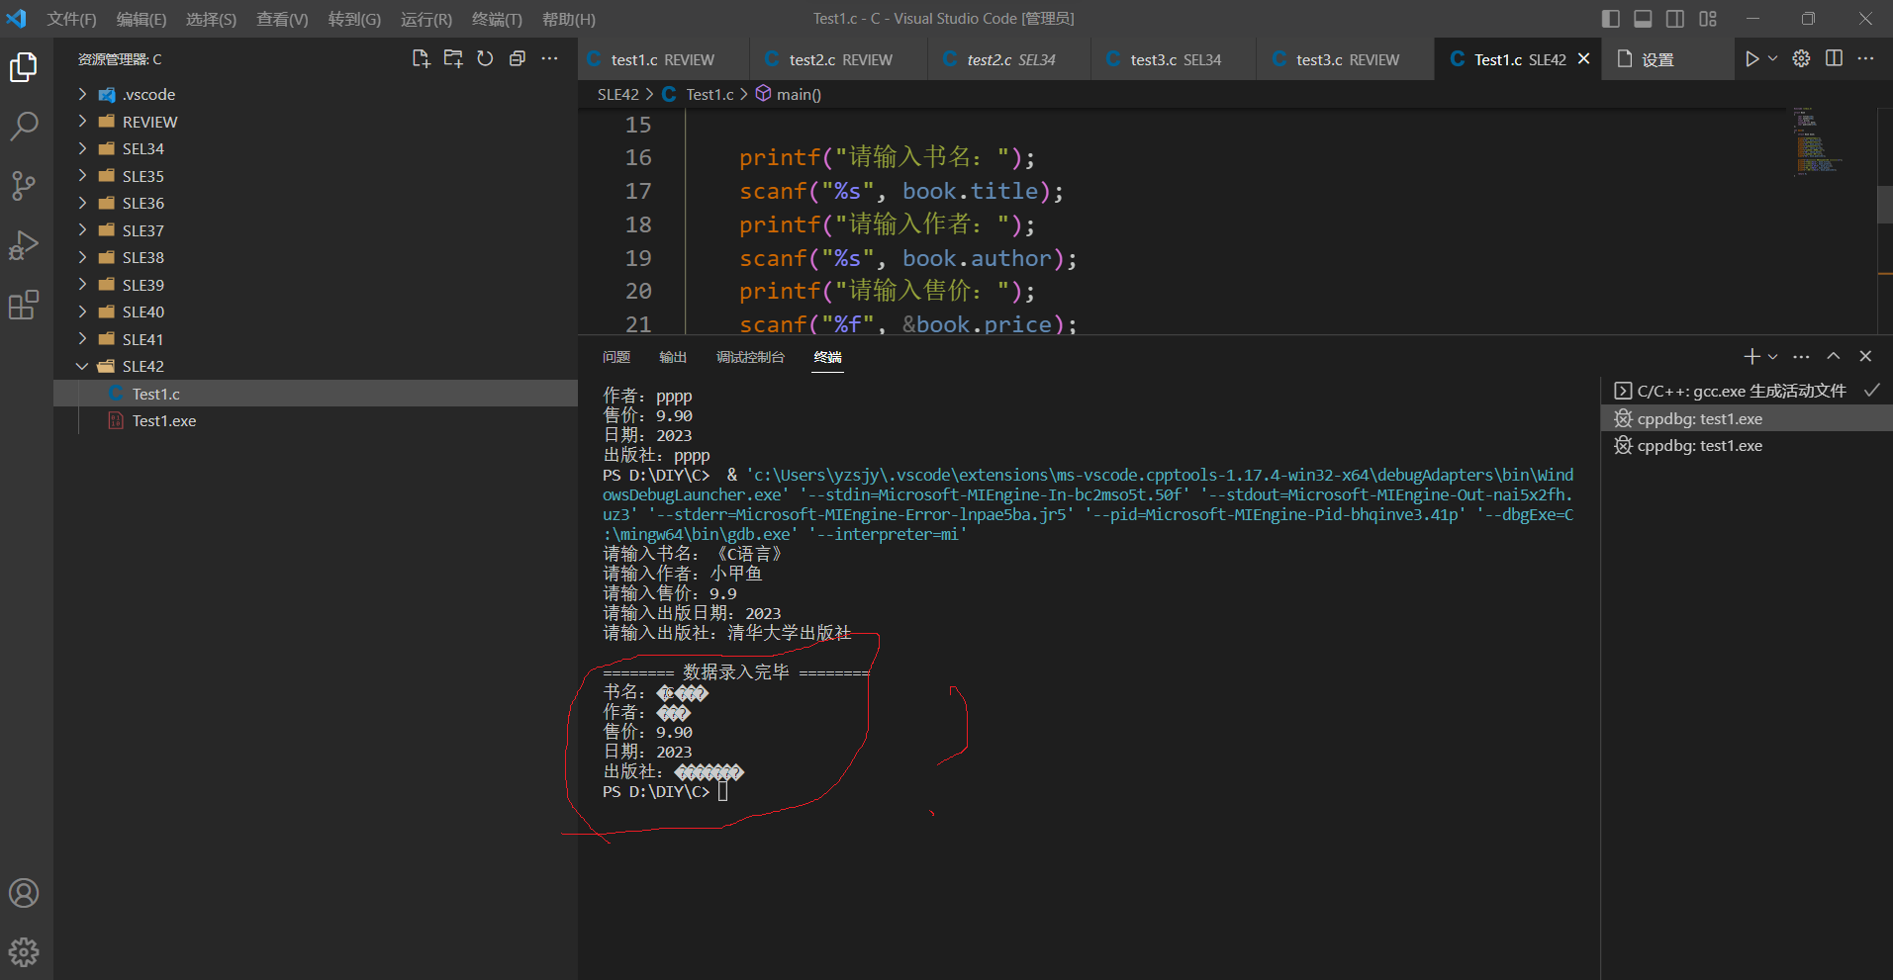Expand the REVIEW folder

coord(82,122)
